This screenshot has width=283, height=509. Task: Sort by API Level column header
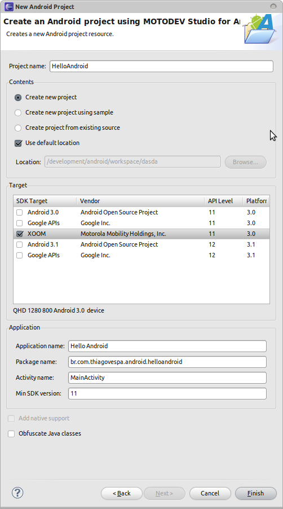(x=223, y=201)
